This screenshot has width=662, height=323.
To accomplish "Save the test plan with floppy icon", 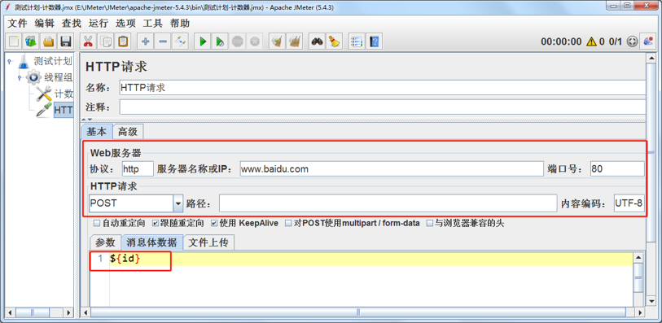I will pyautogui.click(x=65, y=41).
